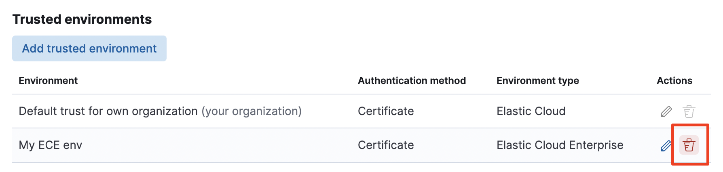Click the Add trusted environment button
The image size is (723, 172).
[x=89, y=48]
